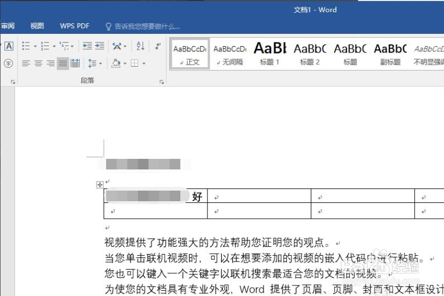Viewport: 444px width, 296px height.
Task: Sort text A to Z
Action: (141, 46)
